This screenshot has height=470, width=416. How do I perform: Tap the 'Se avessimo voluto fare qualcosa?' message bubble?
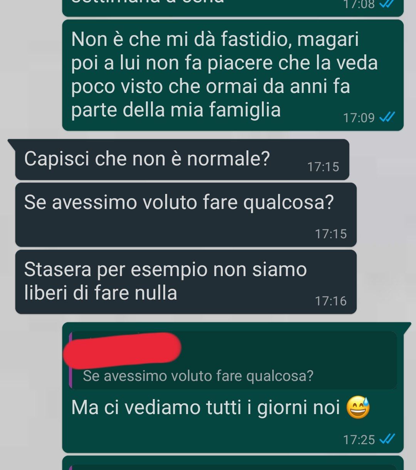coord(186,215)
